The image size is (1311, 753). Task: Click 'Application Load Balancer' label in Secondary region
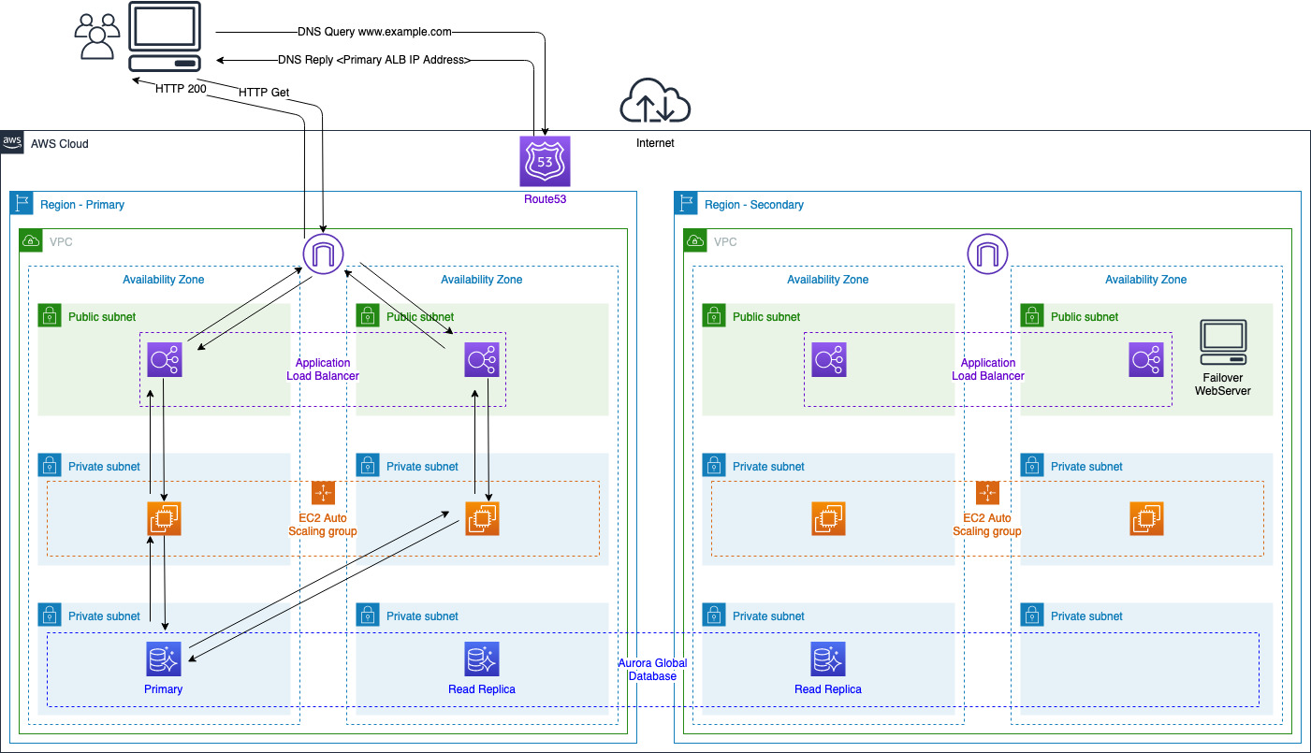(x=988, y=369)
